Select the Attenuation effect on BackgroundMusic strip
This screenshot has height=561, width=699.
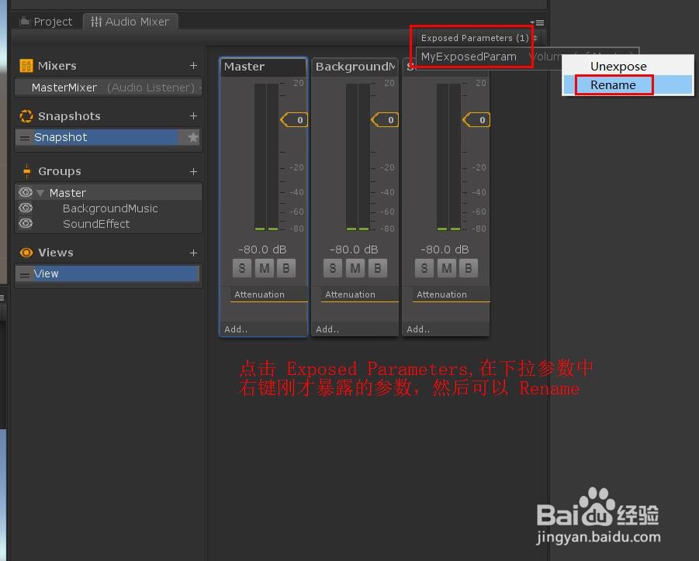[x=360, y=294]
